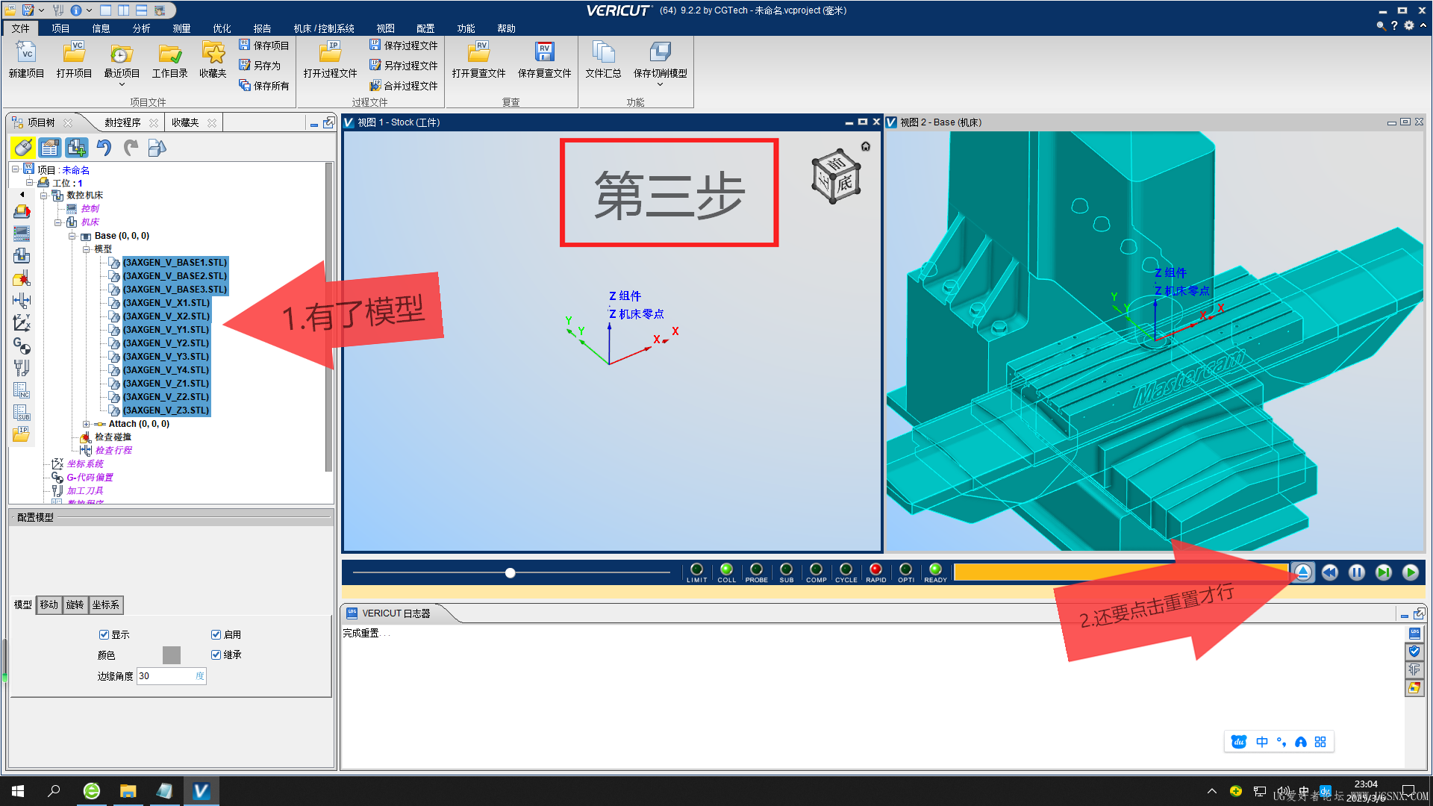Click the gray 颜色 color swatch

tap(172, 655)
